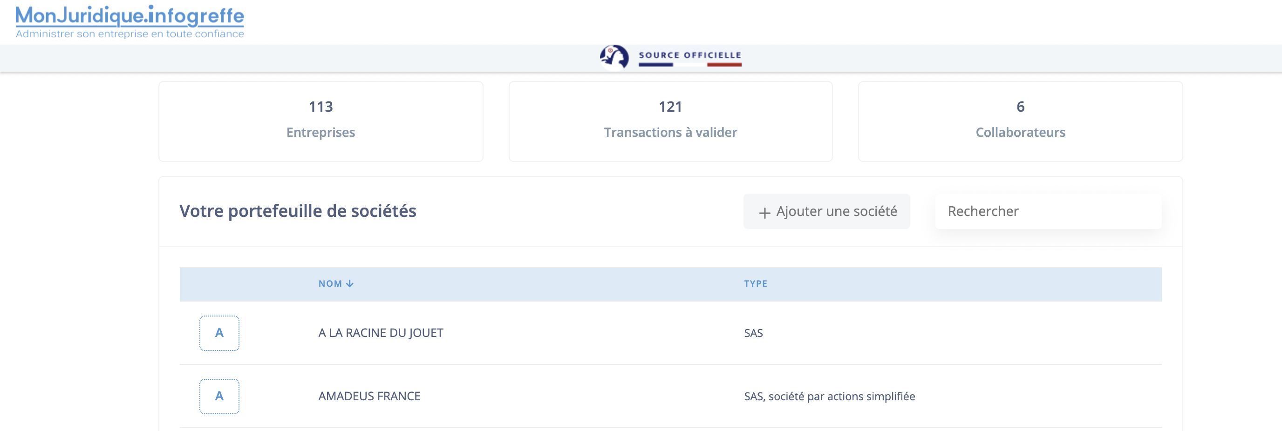Click the MonJuridique.infogreffe logo
The width and height of the screenshot is (1282, 431).
[x=129, y=17]
